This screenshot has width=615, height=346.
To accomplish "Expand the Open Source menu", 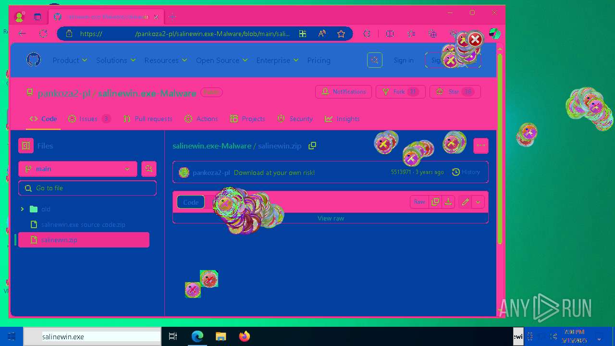I will click(222, 60).
